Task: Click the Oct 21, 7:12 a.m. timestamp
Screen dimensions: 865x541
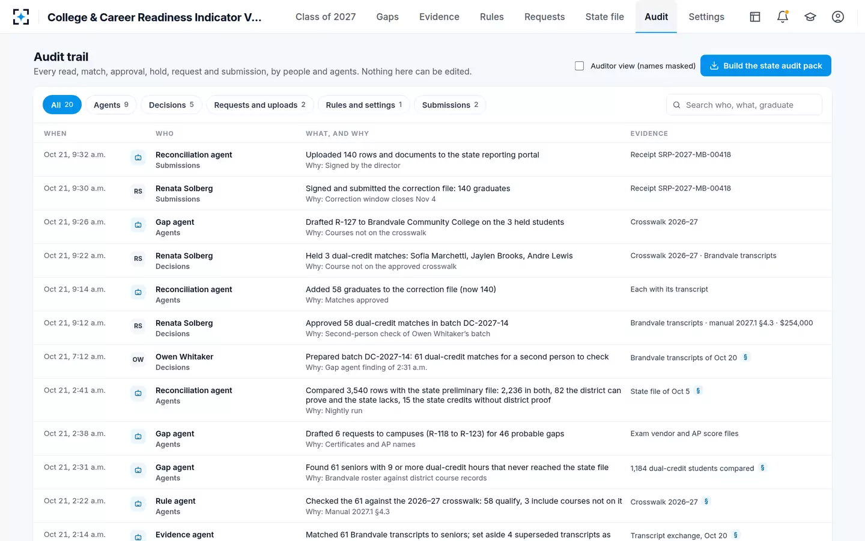Action: (x=74, y=356)
